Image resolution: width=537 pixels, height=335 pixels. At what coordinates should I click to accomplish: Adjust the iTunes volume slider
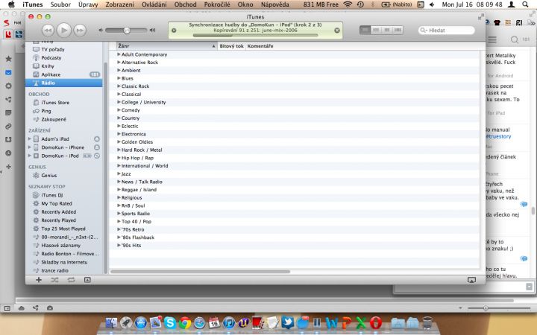(x=126, y=30)
